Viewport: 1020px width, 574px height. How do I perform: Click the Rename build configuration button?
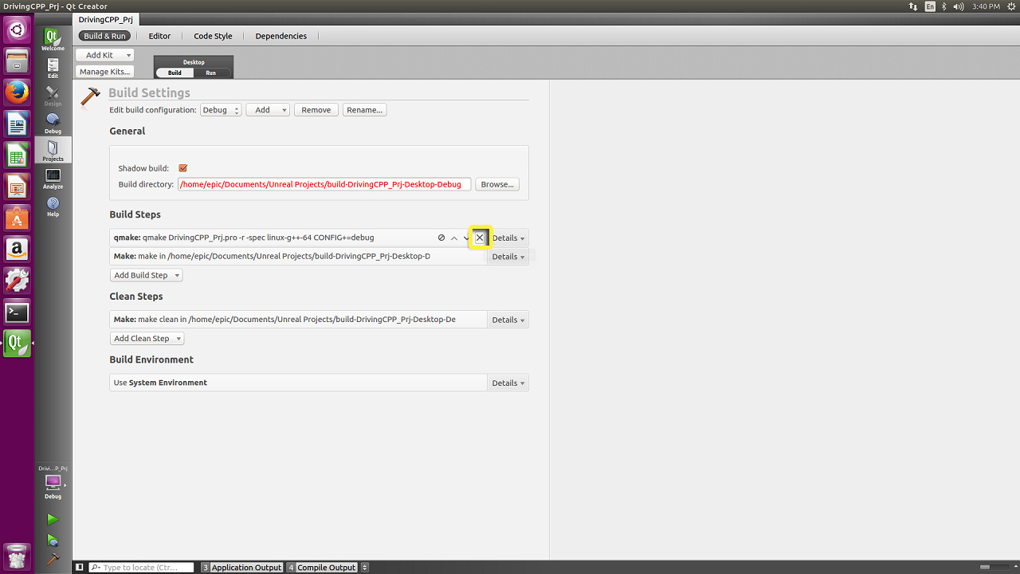pos(365,110)
